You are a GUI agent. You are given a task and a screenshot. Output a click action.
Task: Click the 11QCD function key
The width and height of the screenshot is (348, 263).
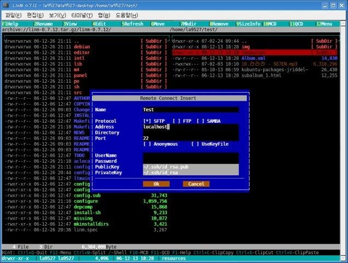pyautogui.click(x=296, y=24)
